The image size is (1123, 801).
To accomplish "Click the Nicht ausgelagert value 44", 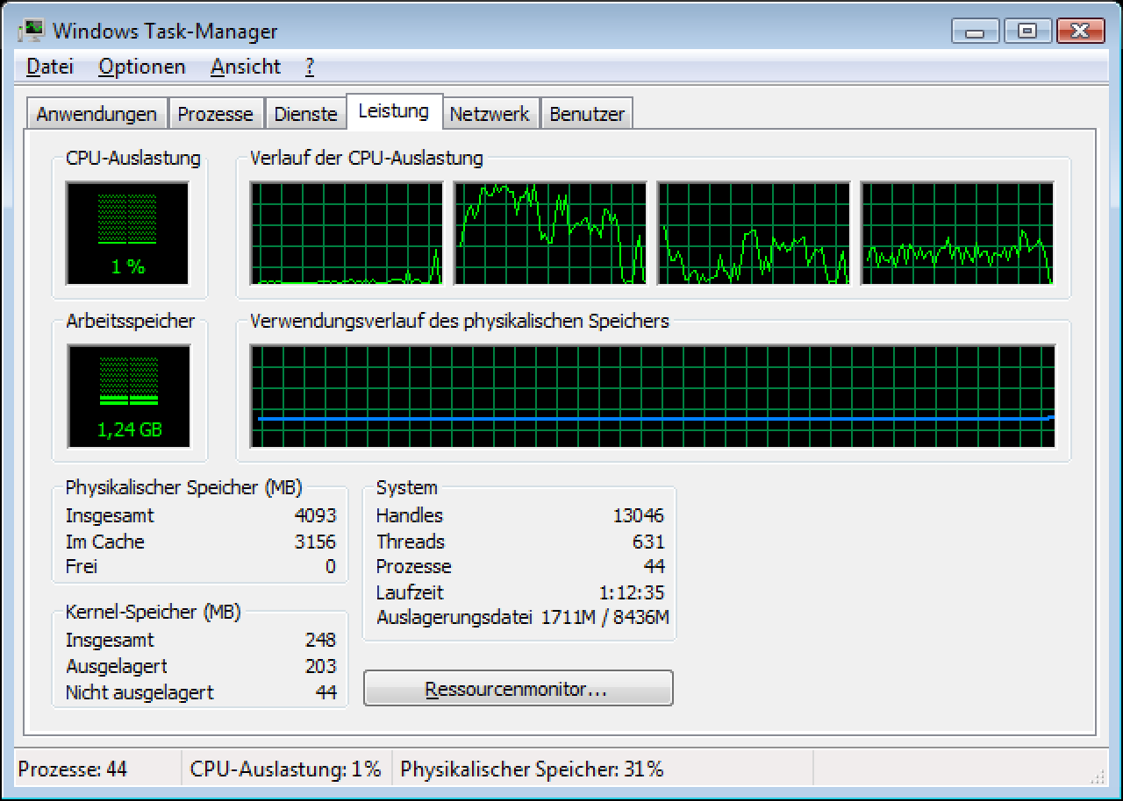I will point(325,692).
